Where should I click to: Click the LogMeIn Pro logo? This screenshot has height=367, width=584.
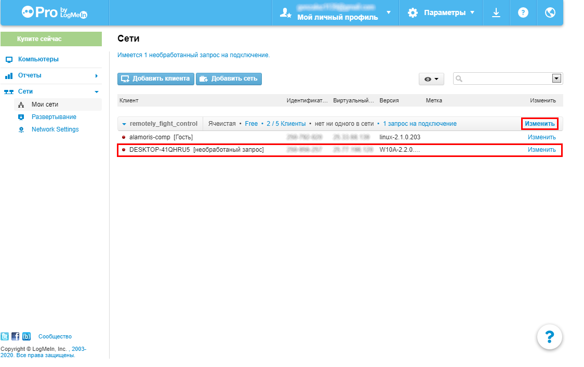click(x=55, y=12)
